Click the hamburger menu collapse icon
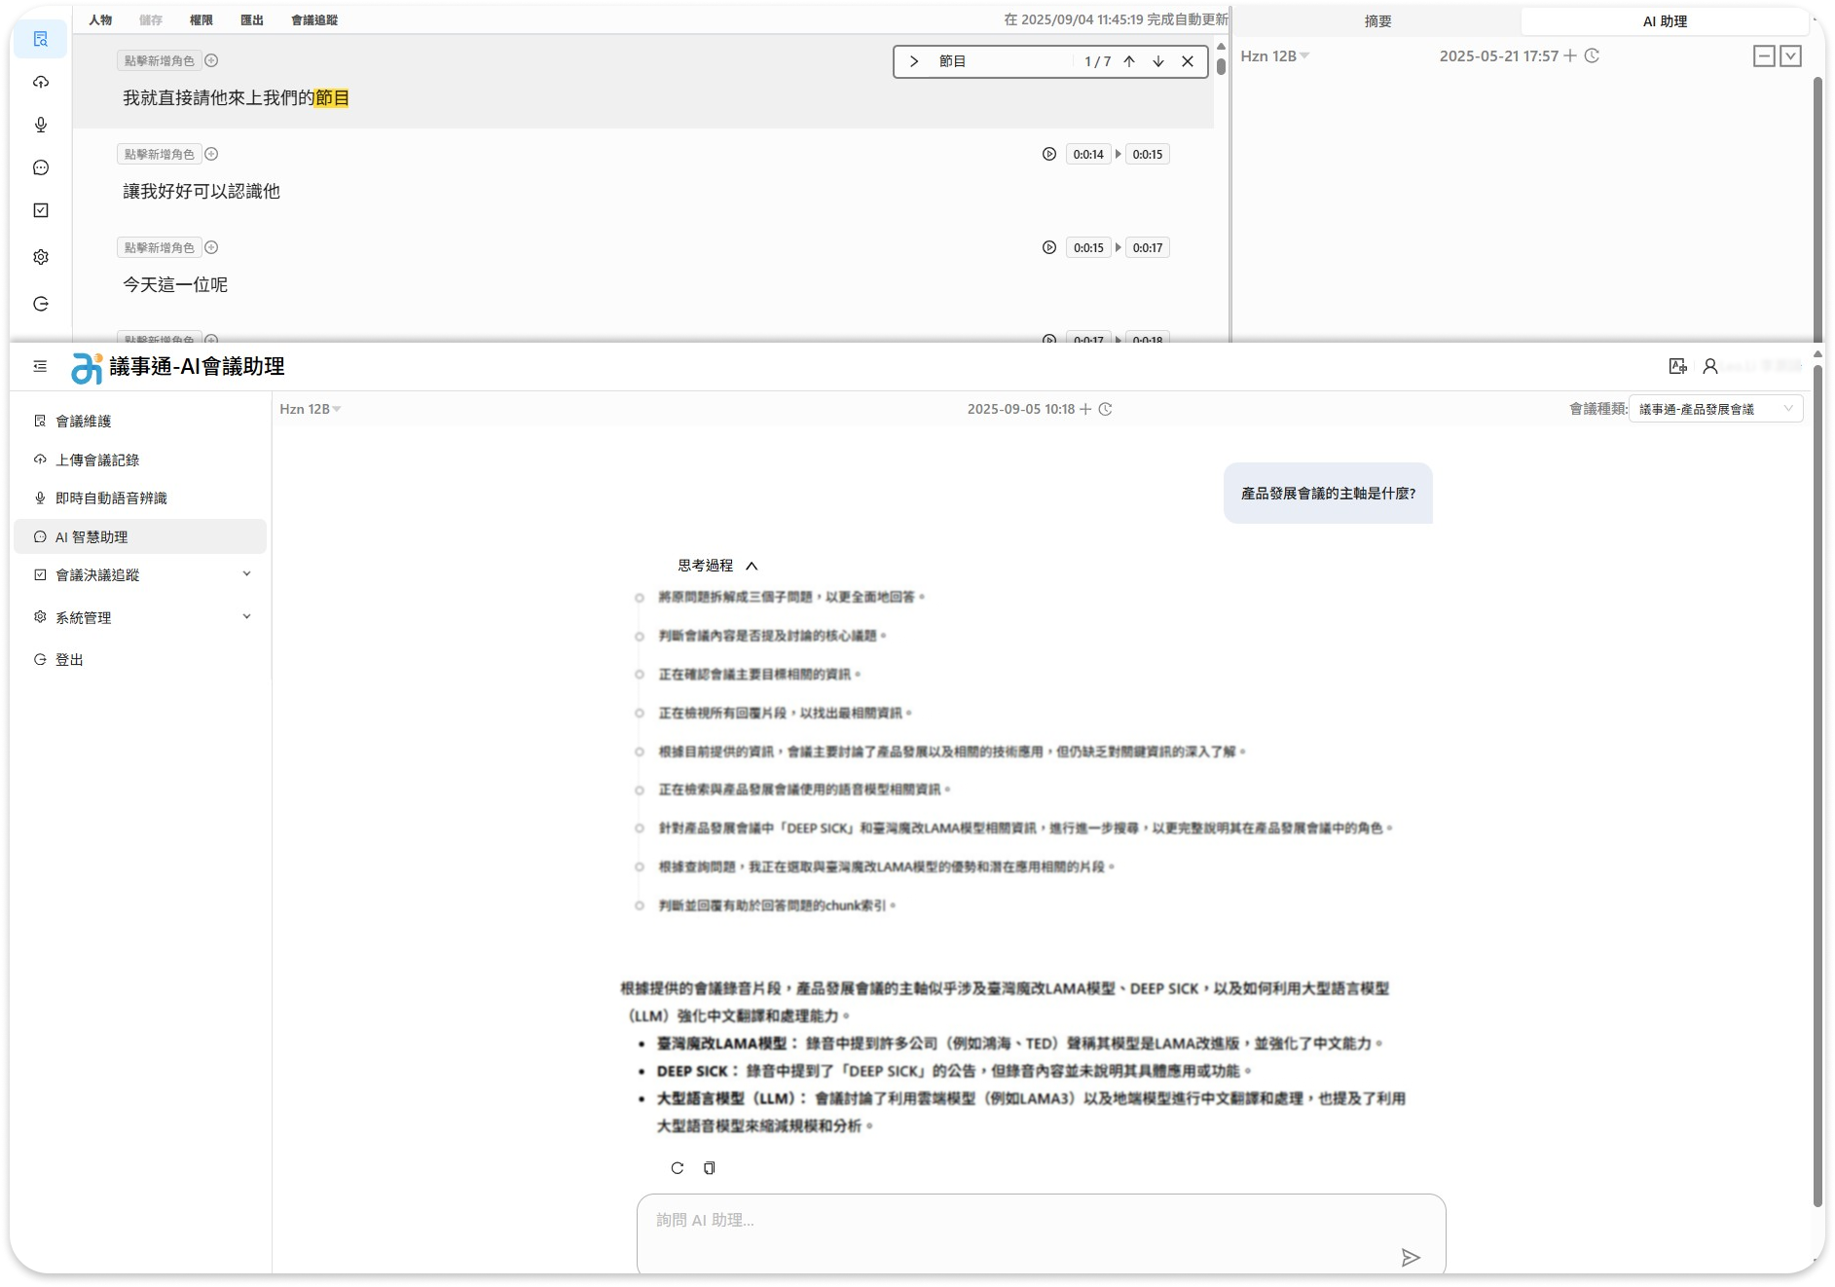1835x1287 pixels. pyautogui.click(x=40, y=366)
